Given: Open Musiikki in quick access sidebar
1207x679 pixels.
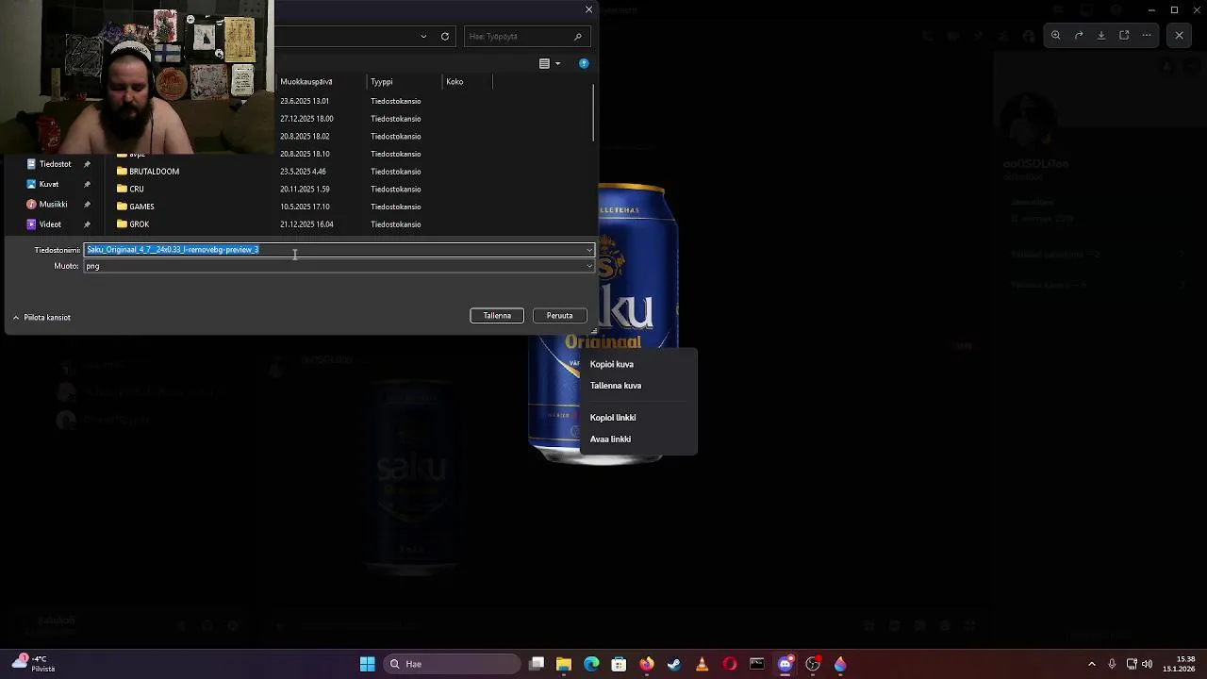Looking at the screenshot, I should (x=53, y=205).
